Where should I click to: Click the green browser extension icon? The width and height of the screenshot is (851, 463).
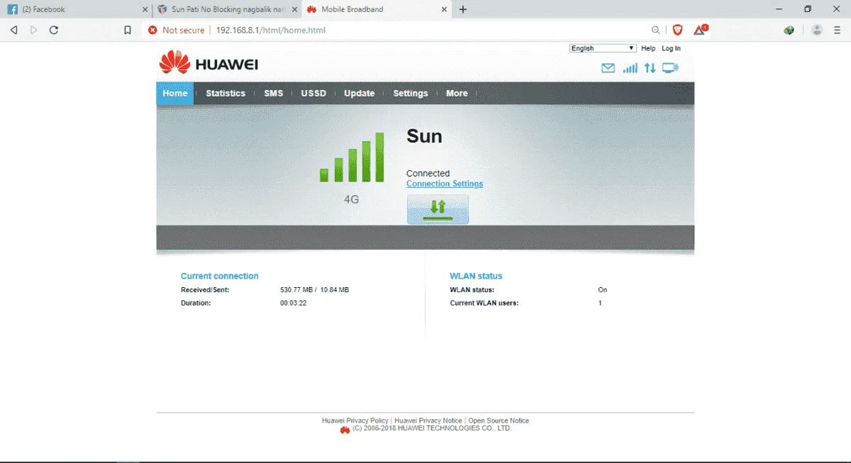click(789, 30)
